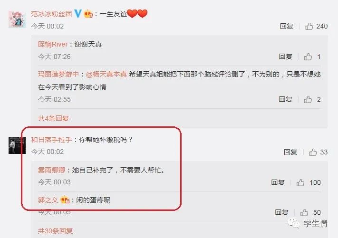The width and height of the screenshot is (338, 238).
Task: Click 回复 next to 和日落手拉手's comment
Action: [x=290, y=152]
